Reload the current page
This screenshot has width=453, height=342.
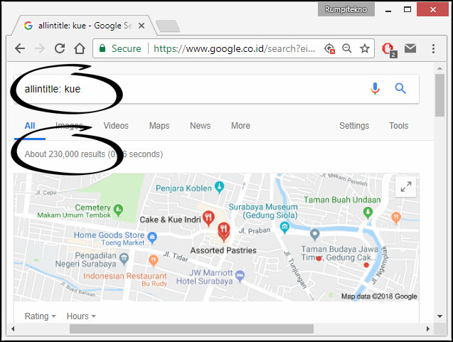[60, 48]
